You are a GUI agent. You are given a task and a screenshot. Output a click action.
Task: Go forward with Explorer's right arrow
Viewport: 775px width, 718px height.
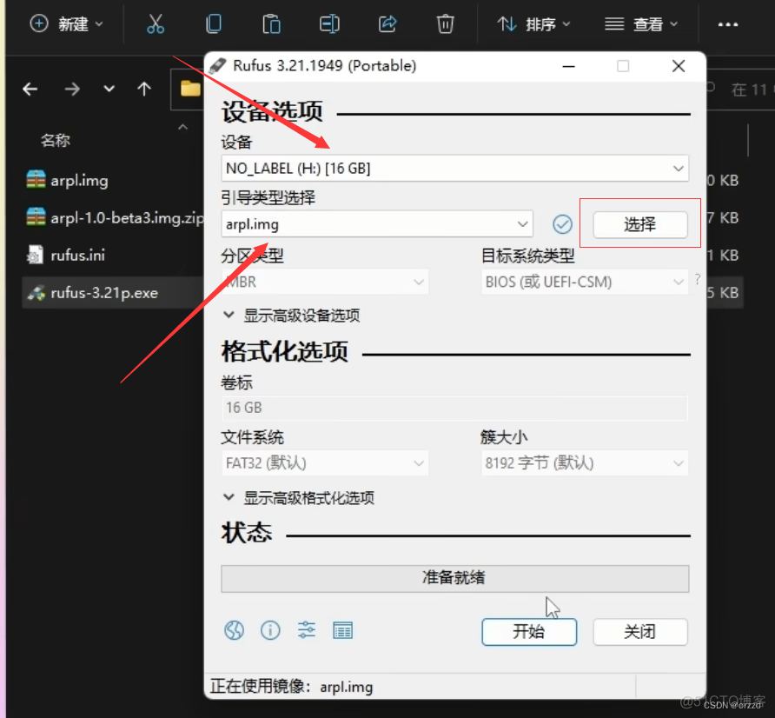coord(71,90)
